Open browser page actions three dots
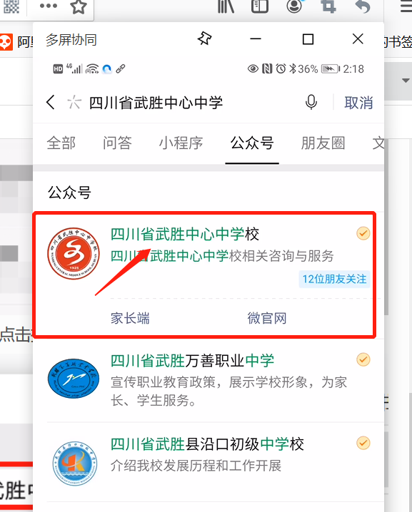 pyautogui.click(x=48, y=6)
